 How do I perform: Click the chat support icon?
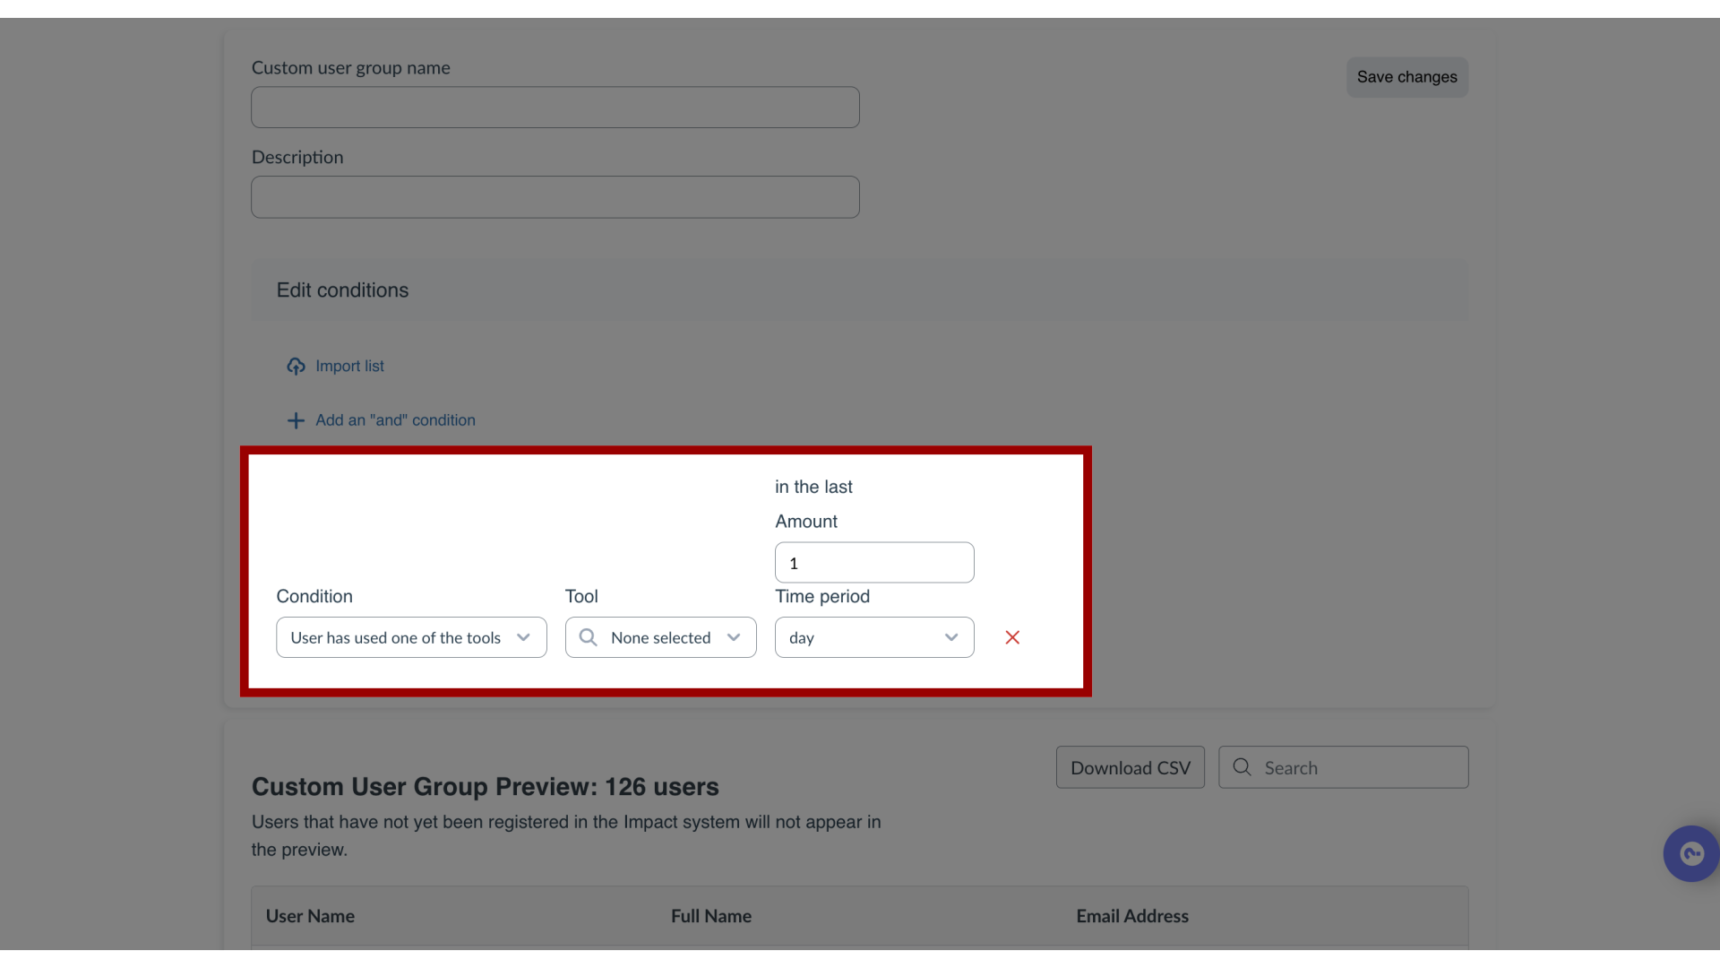(1691, 853)
